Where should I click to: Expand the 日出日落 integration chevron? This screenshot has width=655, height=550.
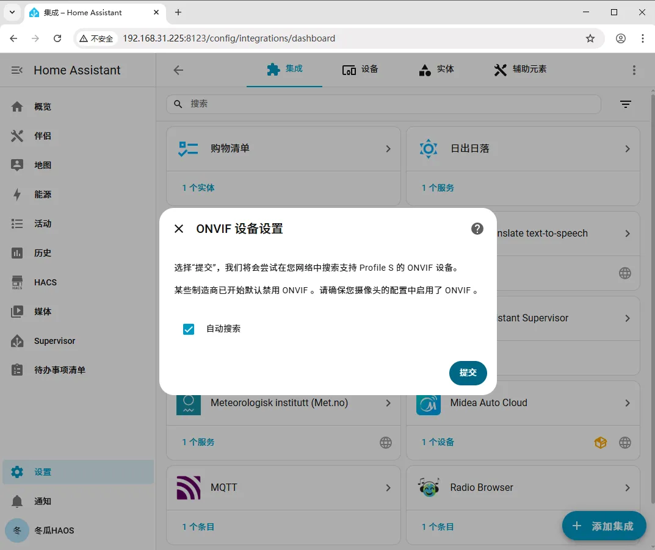pos(628,149)
